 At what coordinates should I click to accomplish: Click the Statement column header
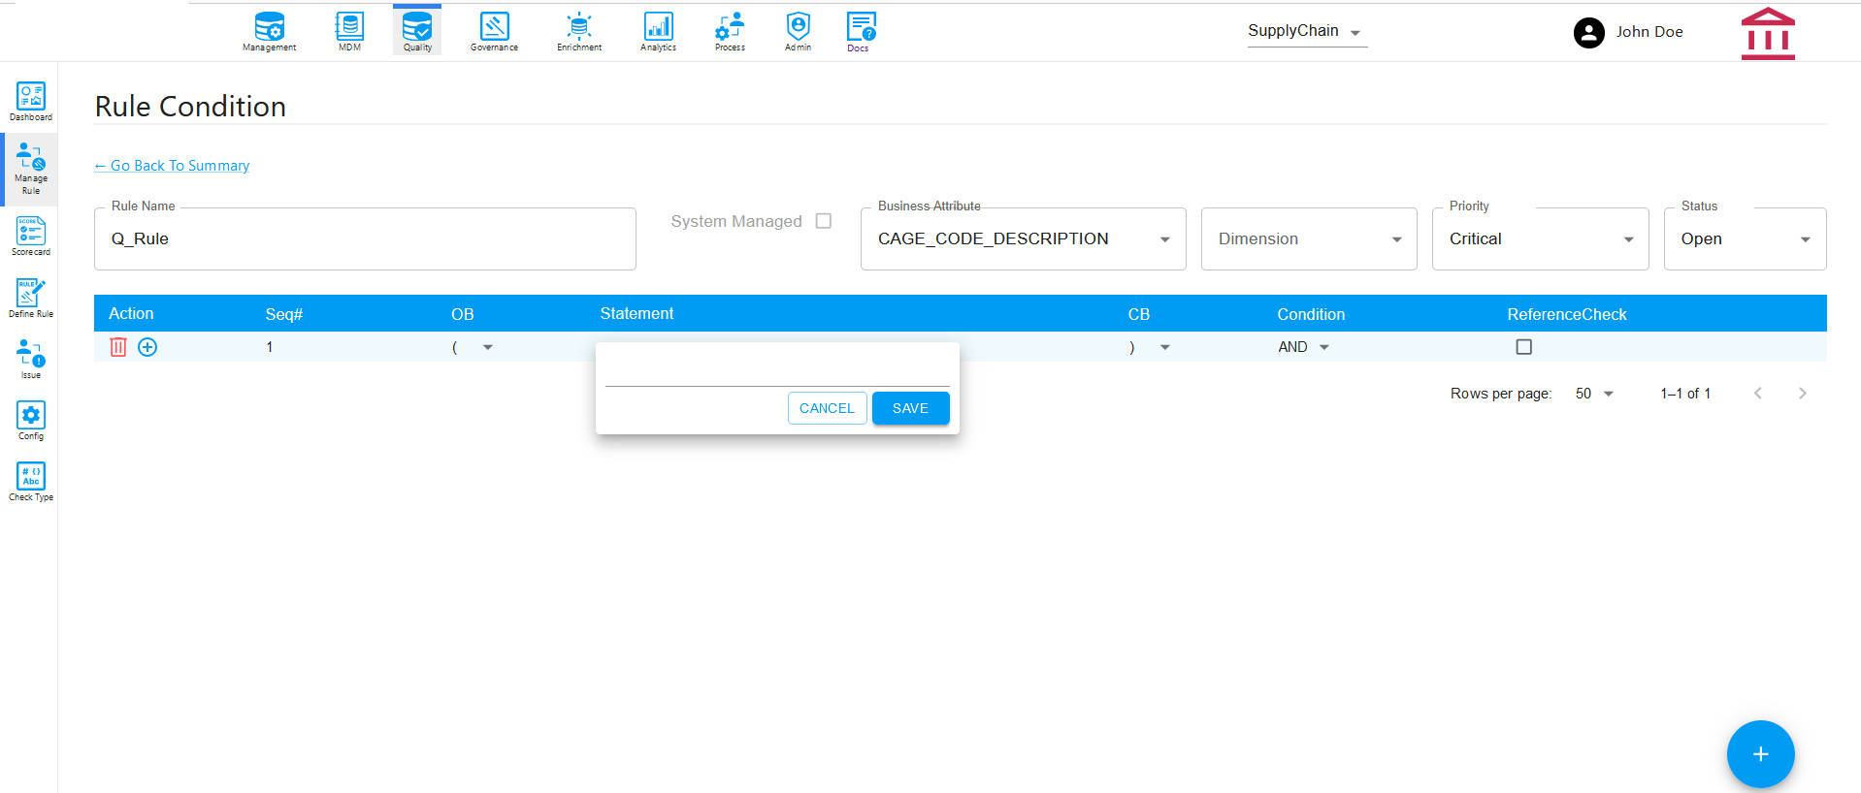point(637,313)
